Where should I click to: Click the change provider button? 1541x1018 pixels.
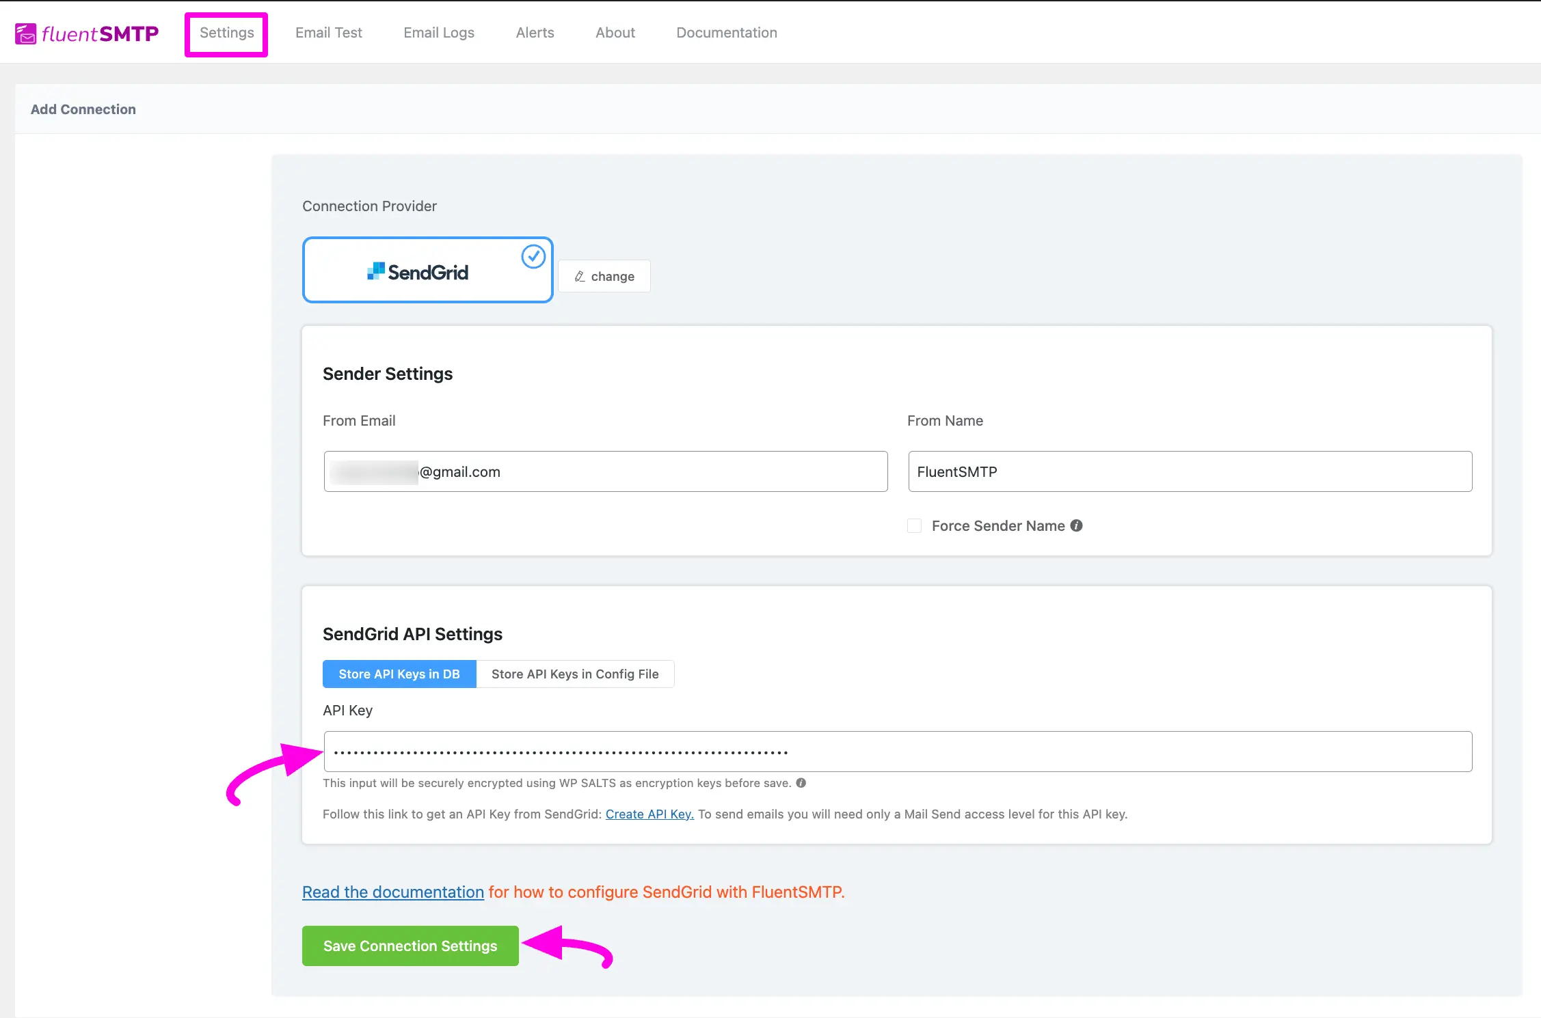pyautogui.click(x=604, y=276)
